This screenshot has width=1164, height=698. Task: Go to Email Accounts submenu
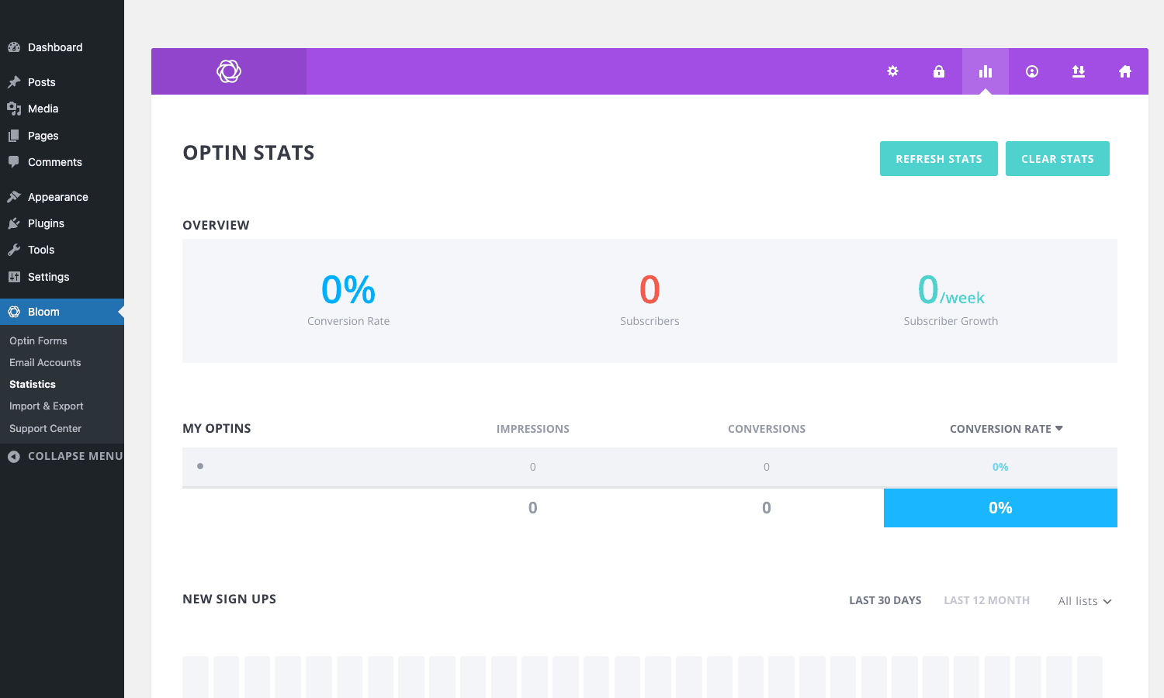(x=45, y=362)
